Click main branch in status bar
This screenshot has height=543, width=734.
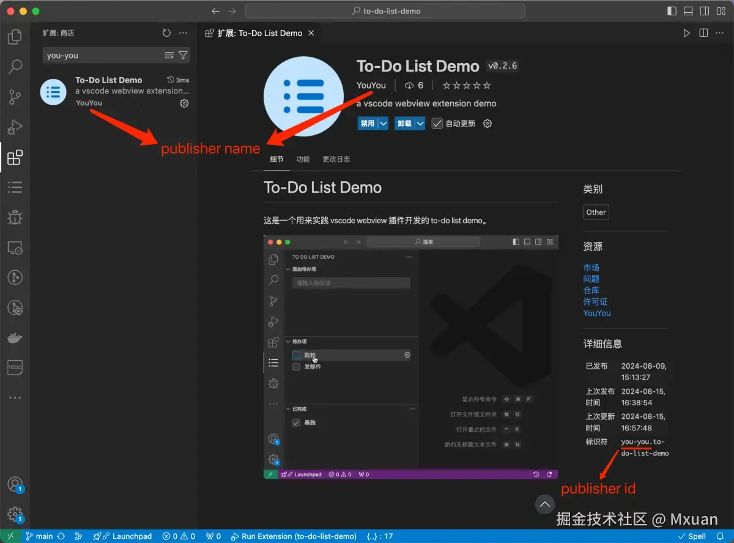[39, 536]
